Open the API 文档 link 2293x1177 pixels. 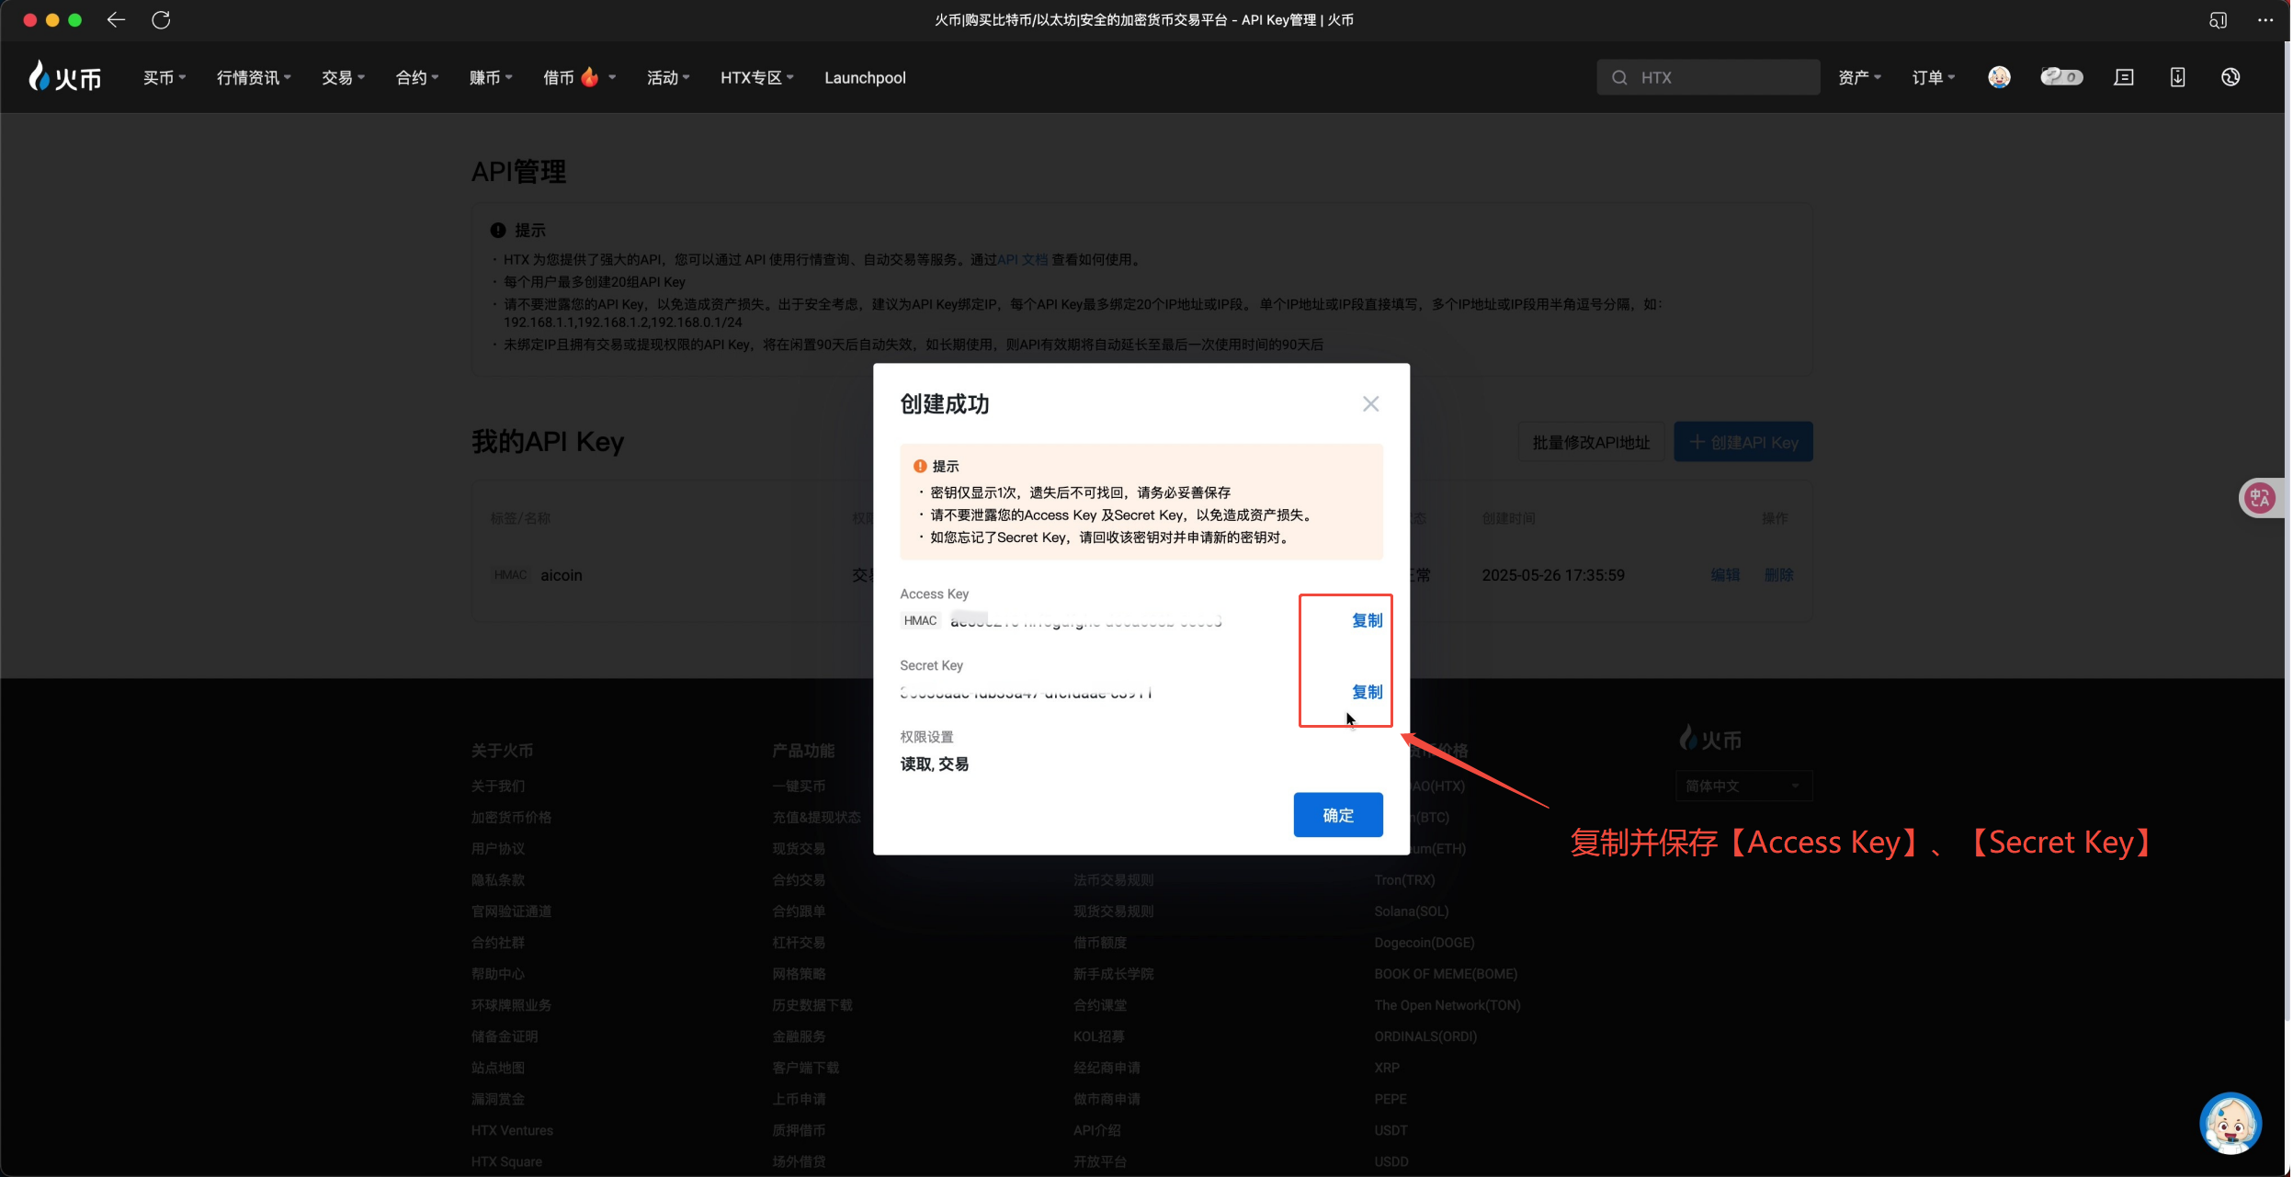click(x=1022, y=260)
